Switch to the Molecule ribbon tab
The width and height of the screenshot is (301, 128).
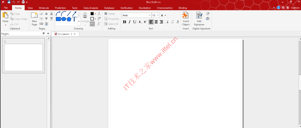[44, 8]
